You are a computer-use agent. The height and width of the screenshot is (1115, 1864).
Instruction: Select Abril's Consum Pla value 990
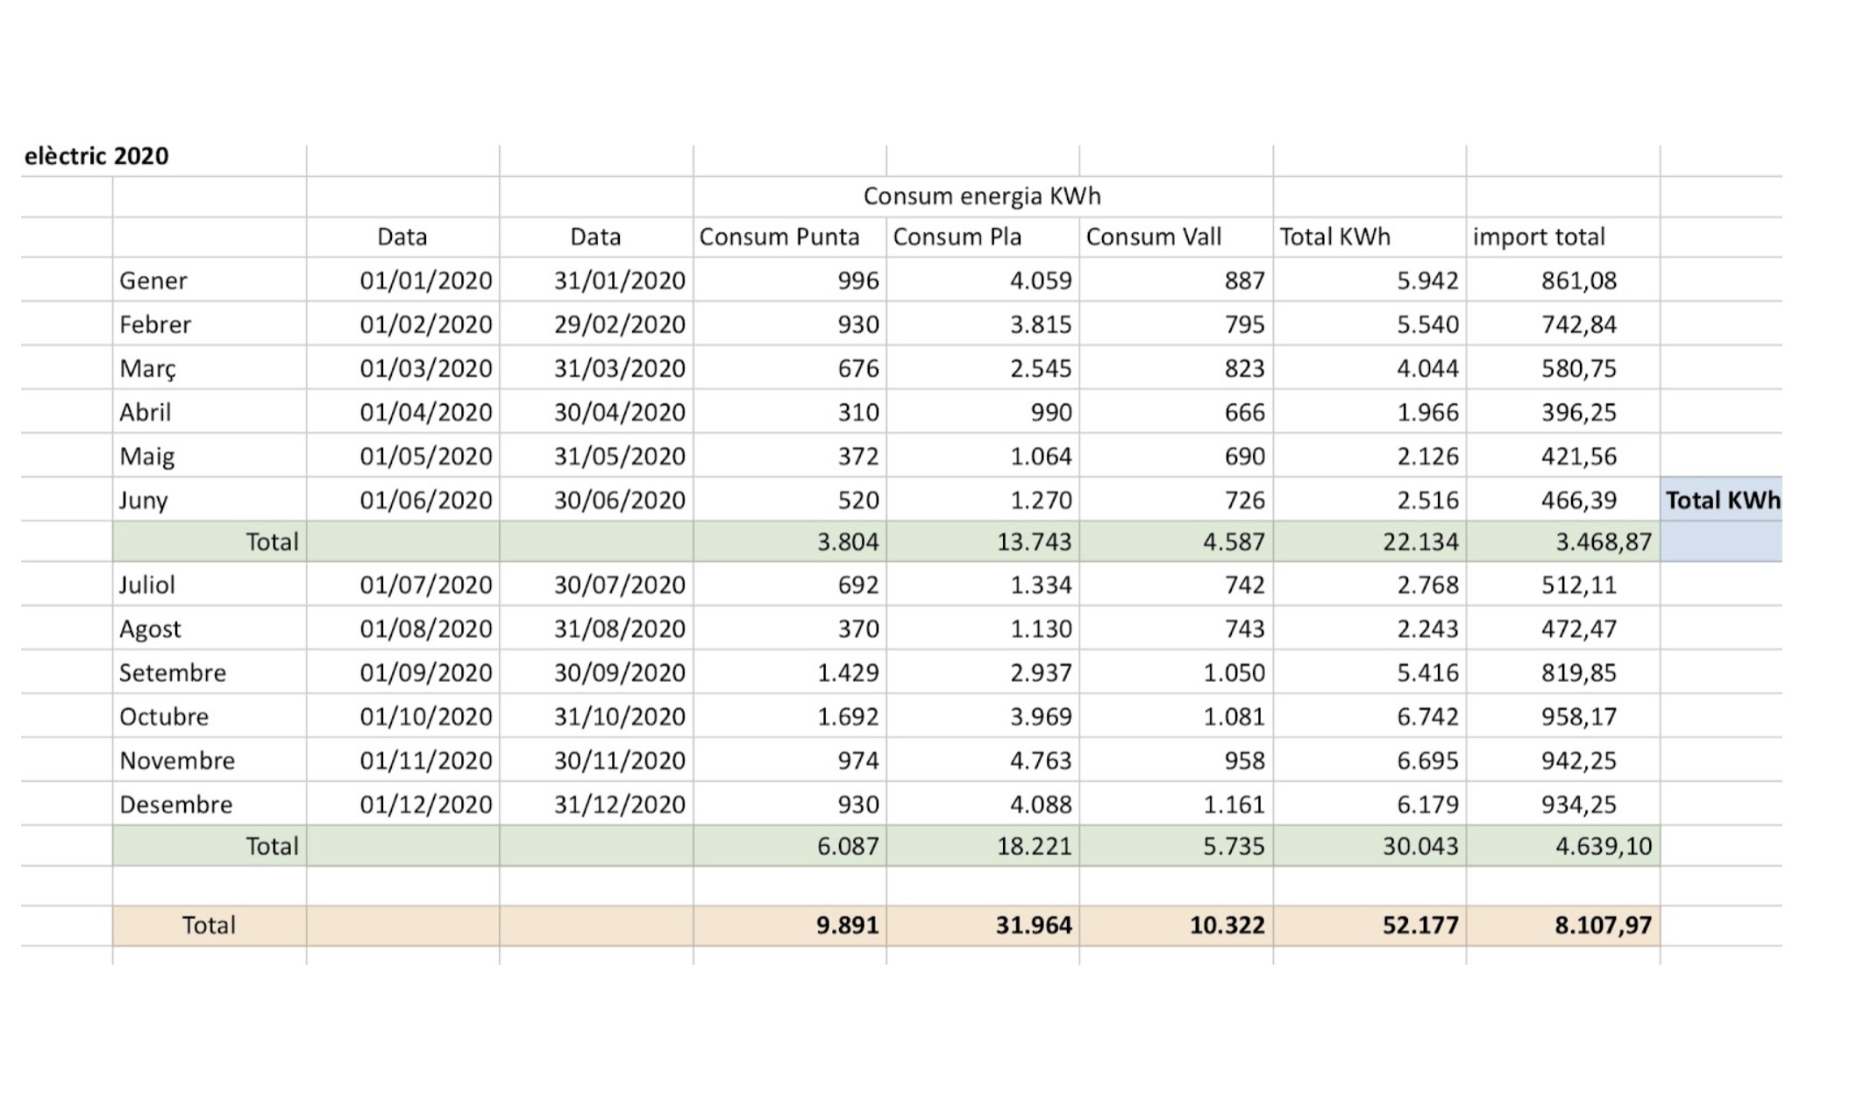pos(1050,413)
